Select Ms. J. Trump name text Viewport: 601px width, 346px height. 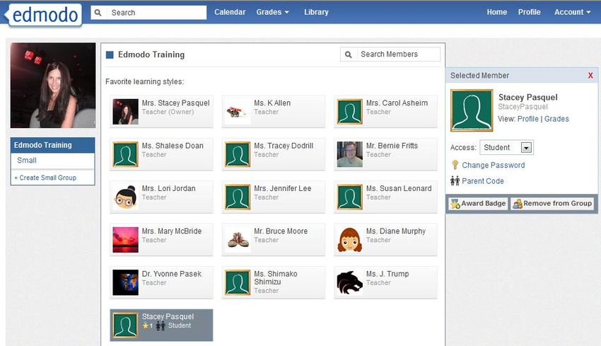387,274
